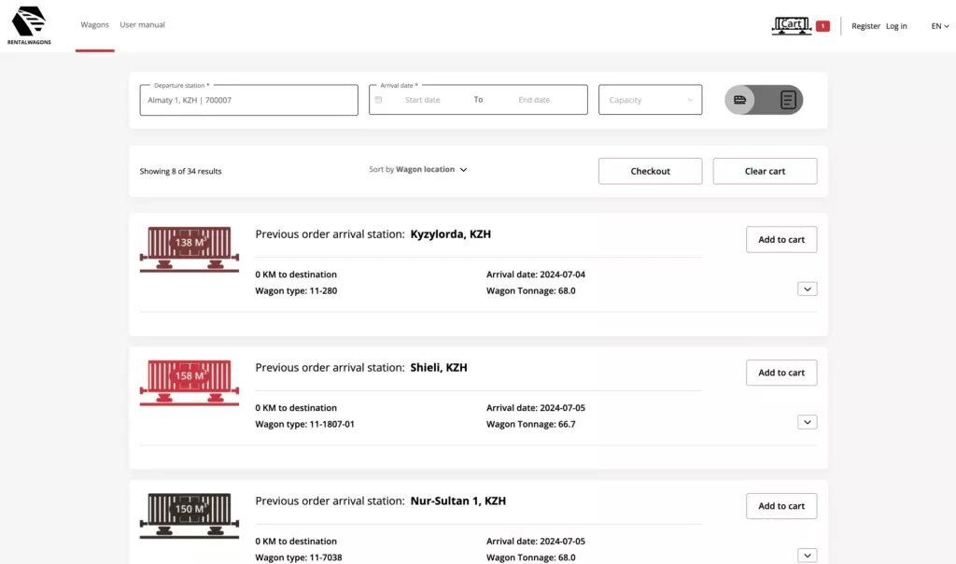Click the Kyzylorda, KZH station name
956x564 pixels.
point(451,234)
